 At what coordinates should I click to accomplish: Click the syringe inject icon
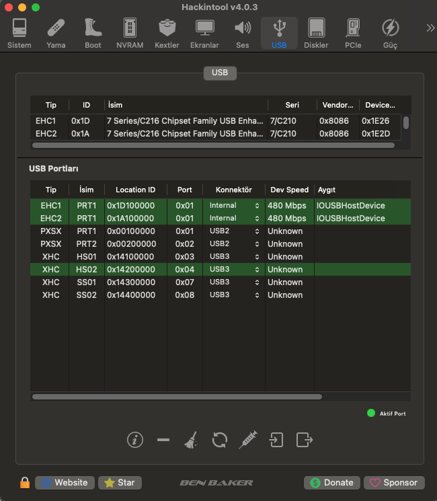(248, 440)
